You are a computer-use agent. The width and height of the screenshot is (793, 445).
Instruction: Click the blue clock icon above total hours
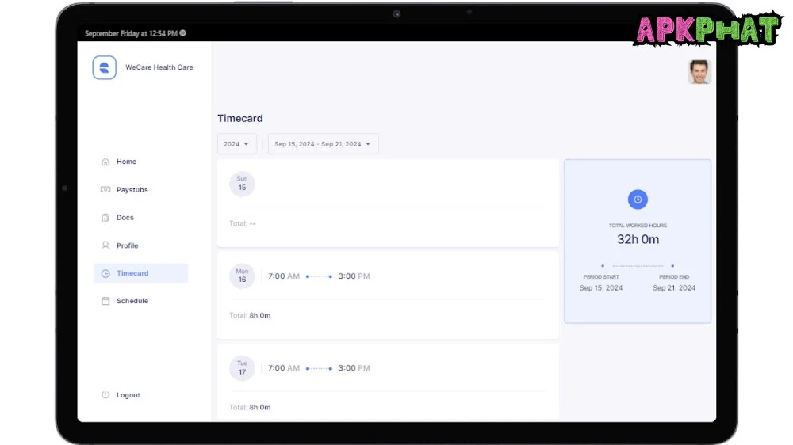click(x=638, y=200)
